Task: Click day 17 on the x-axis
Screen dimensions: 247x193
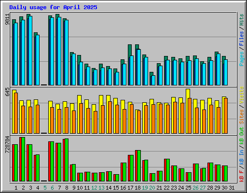Action: coord(130,188)
